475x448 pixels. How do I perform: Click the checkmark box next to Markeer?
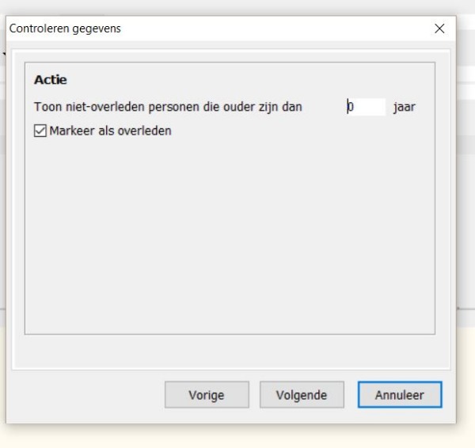click(41, 131)
